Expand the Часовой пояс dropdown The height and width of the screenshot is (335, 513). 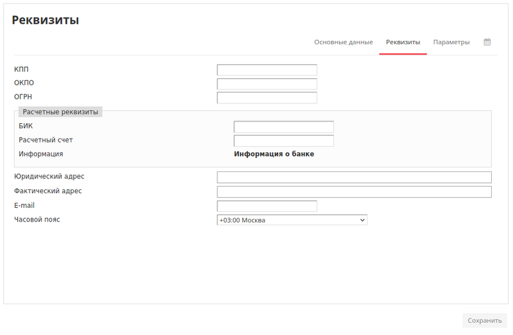(x=292, y=220)
